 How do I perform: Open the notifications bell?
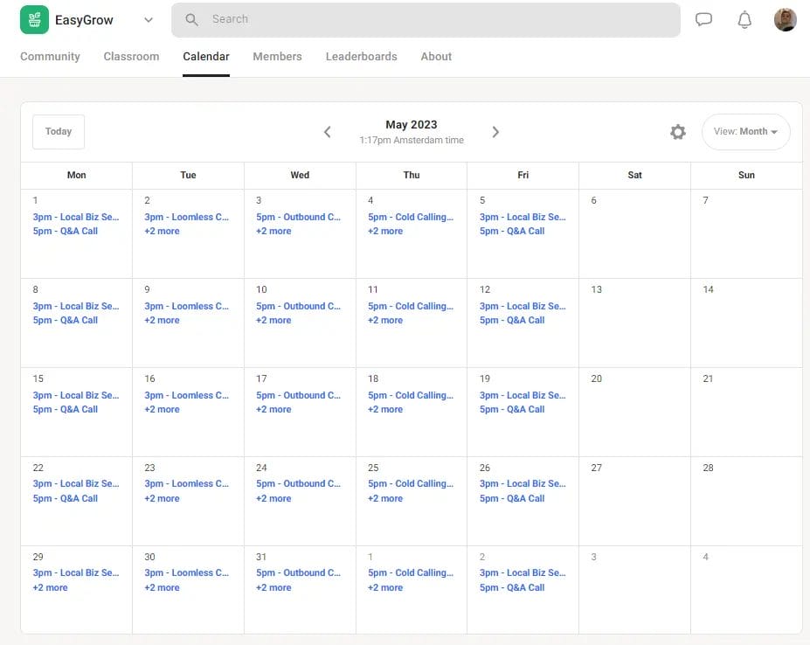tap(744, 20)
